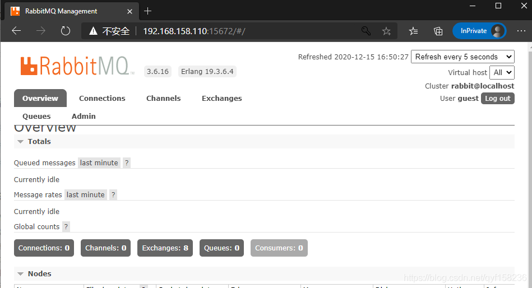Add page to favorites star icon

[386, 31]
